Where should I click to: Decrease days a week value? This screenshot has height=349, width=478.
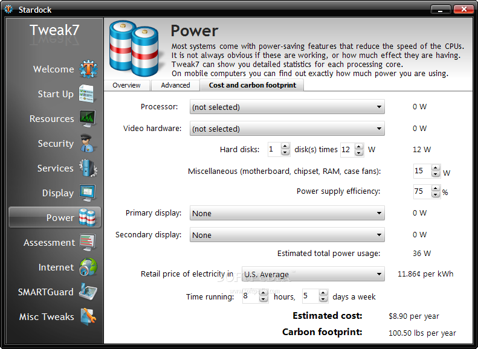point(323,299)
